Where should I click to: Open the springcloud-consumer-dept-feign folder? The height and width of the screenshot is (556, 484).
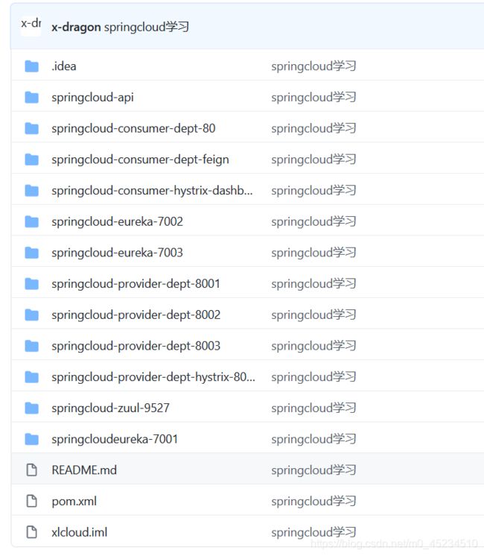tap(140, 160)
